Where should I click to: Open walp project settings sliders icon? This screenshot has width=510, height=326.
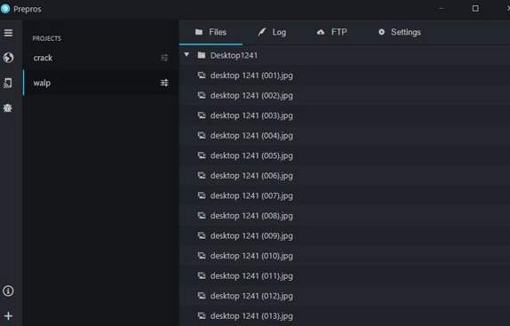(x=164, y=83)
